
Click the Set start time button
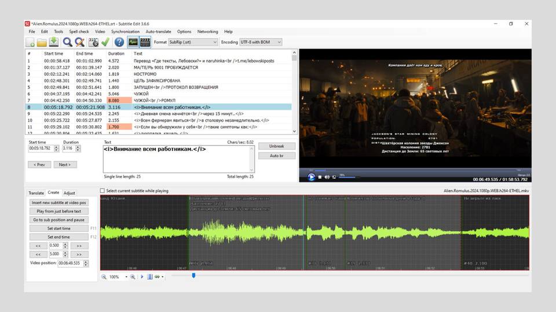pos(59,229)
